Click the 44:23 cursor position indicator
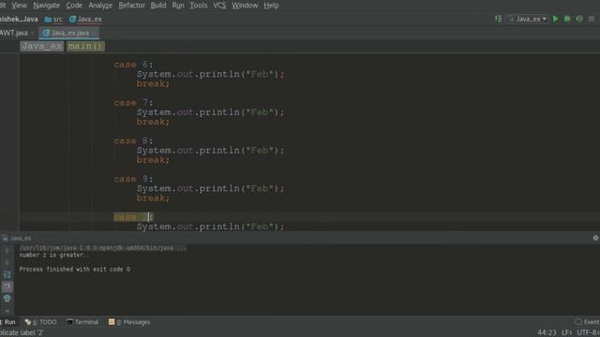Image resolution: width=600 pixels, height=337 pixels. pyautogui.click(x=547, y=333)
